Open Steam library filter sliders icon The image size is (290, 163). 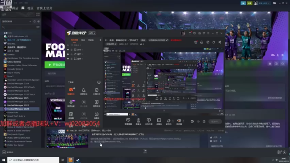click(38, 27)
